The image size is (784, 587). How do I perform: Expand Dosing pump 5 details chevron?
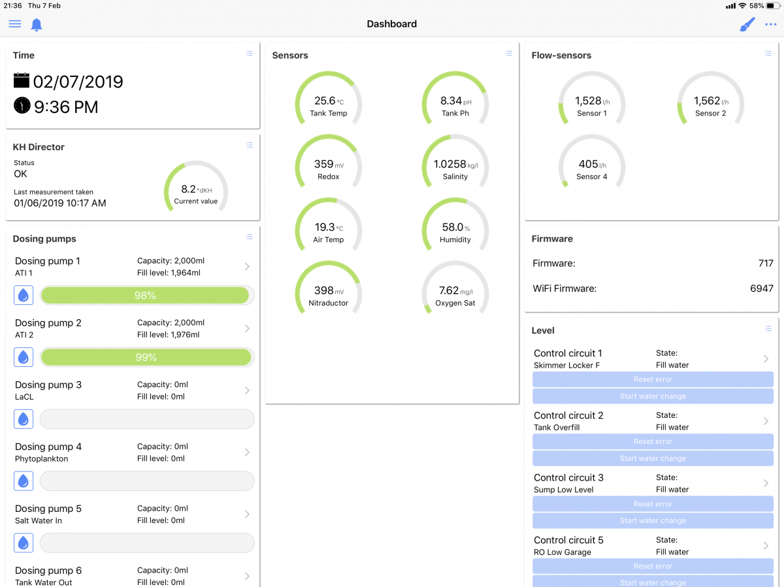point(247,515)
